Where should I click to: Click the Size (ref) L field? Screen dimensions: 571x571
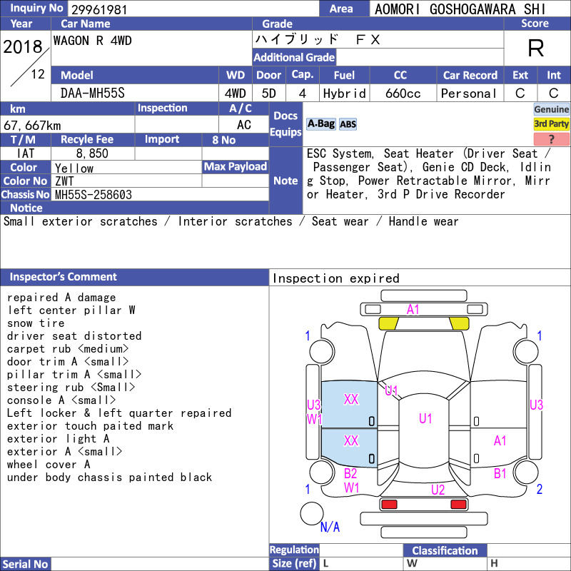point(360,564)
